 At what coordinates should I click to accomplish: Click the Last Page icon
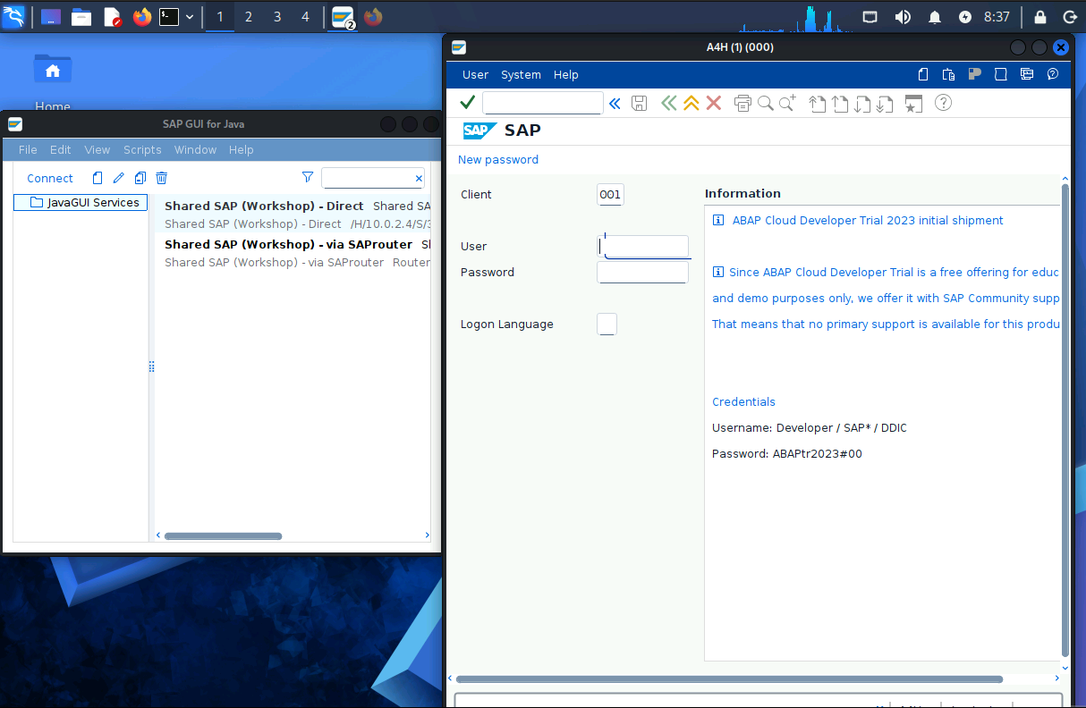point(885,104)
